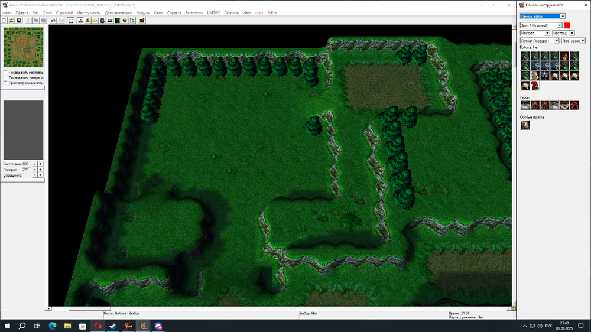Open the Terrain Editor toolbar icon
The height and width of the screenshot is (332, 591).
[80, 21]
